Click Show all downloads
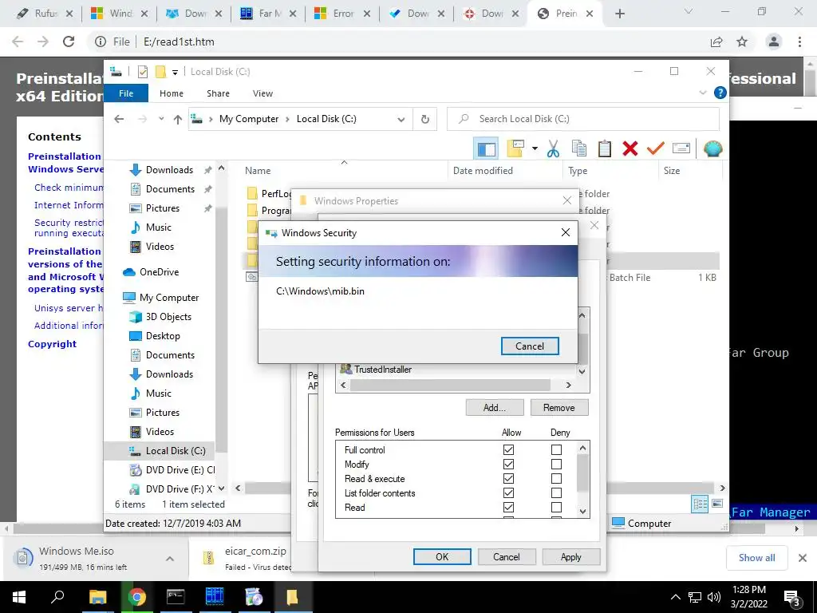817x613 pixels. pos(756,558)
